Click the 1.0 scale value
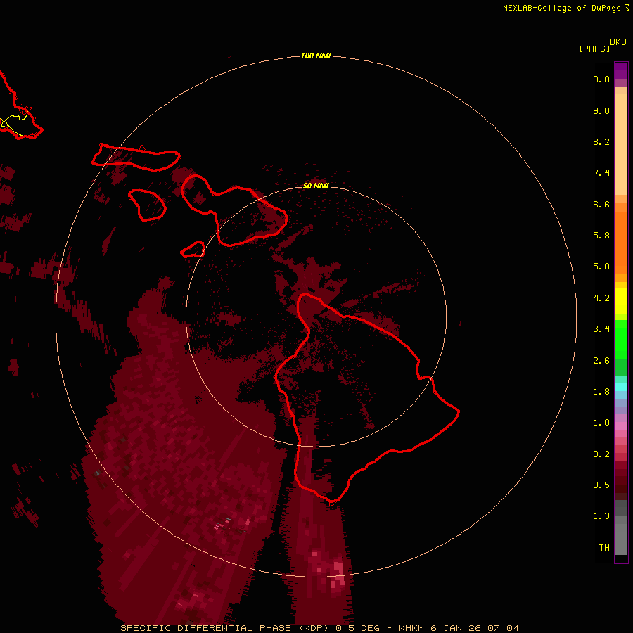This screenshot has width=633, height=633. click(601, 422)
